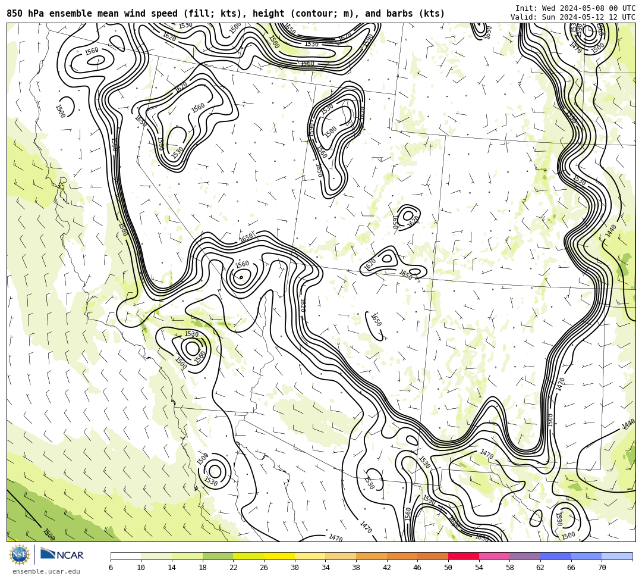
Task: Click the colorbar tick label 66
Action: point(571,568)
